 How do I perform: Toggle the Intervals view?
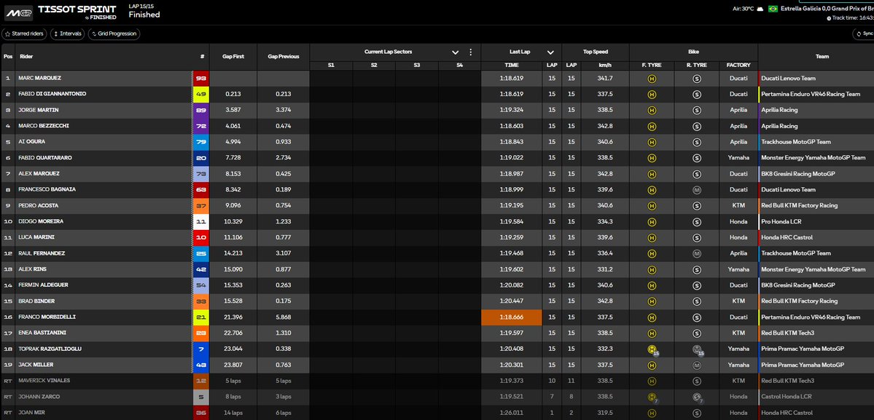pos(68,34)
